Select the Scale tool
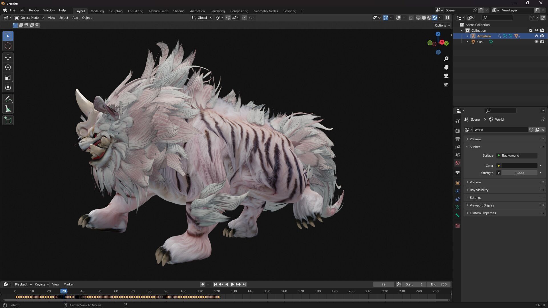548x308 pixels. tap(8, 77)
